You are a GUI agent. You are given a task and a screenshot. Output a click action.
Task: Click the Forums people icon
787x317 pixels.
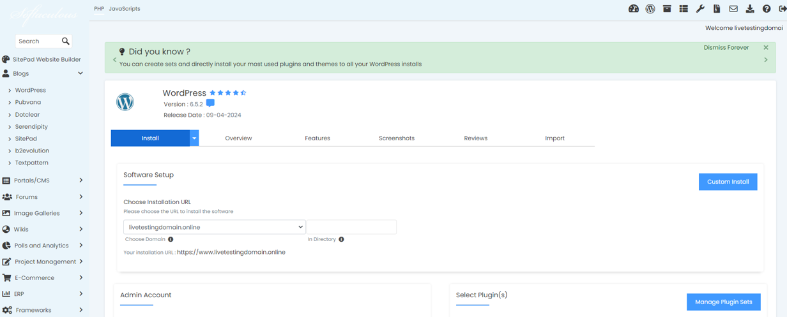6,197
